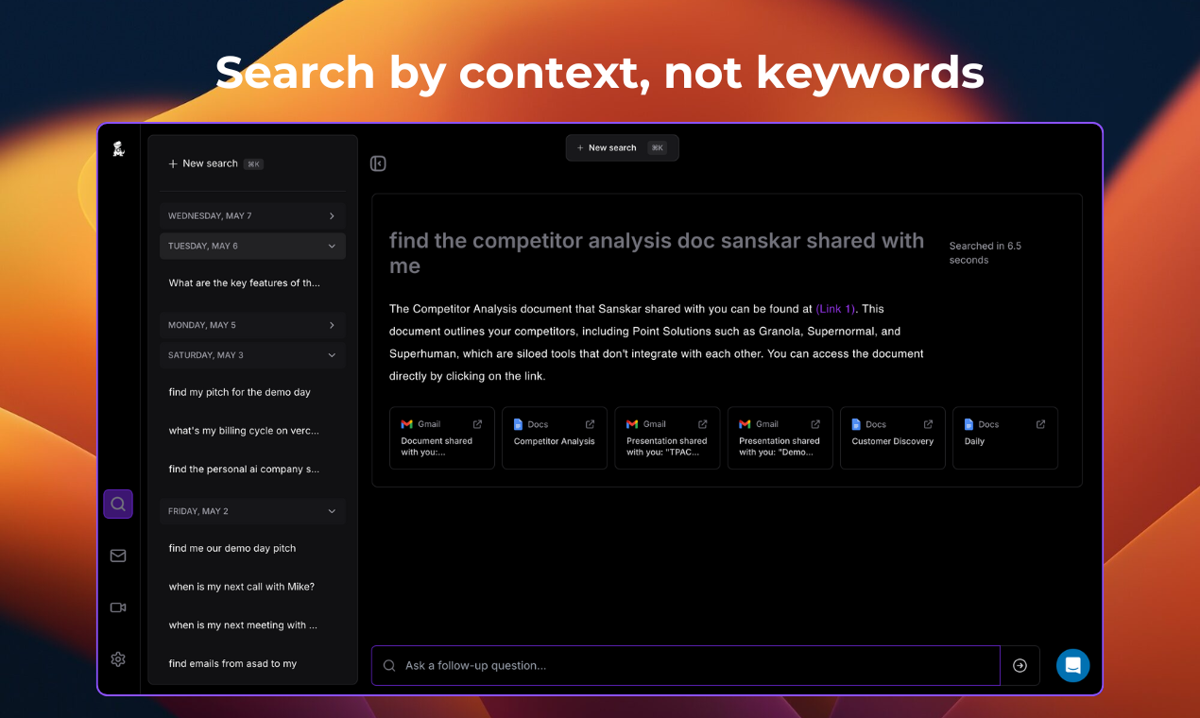1200x718 pixels.
Task: Open 'when is my next meeting with' search
Action: 243,625
